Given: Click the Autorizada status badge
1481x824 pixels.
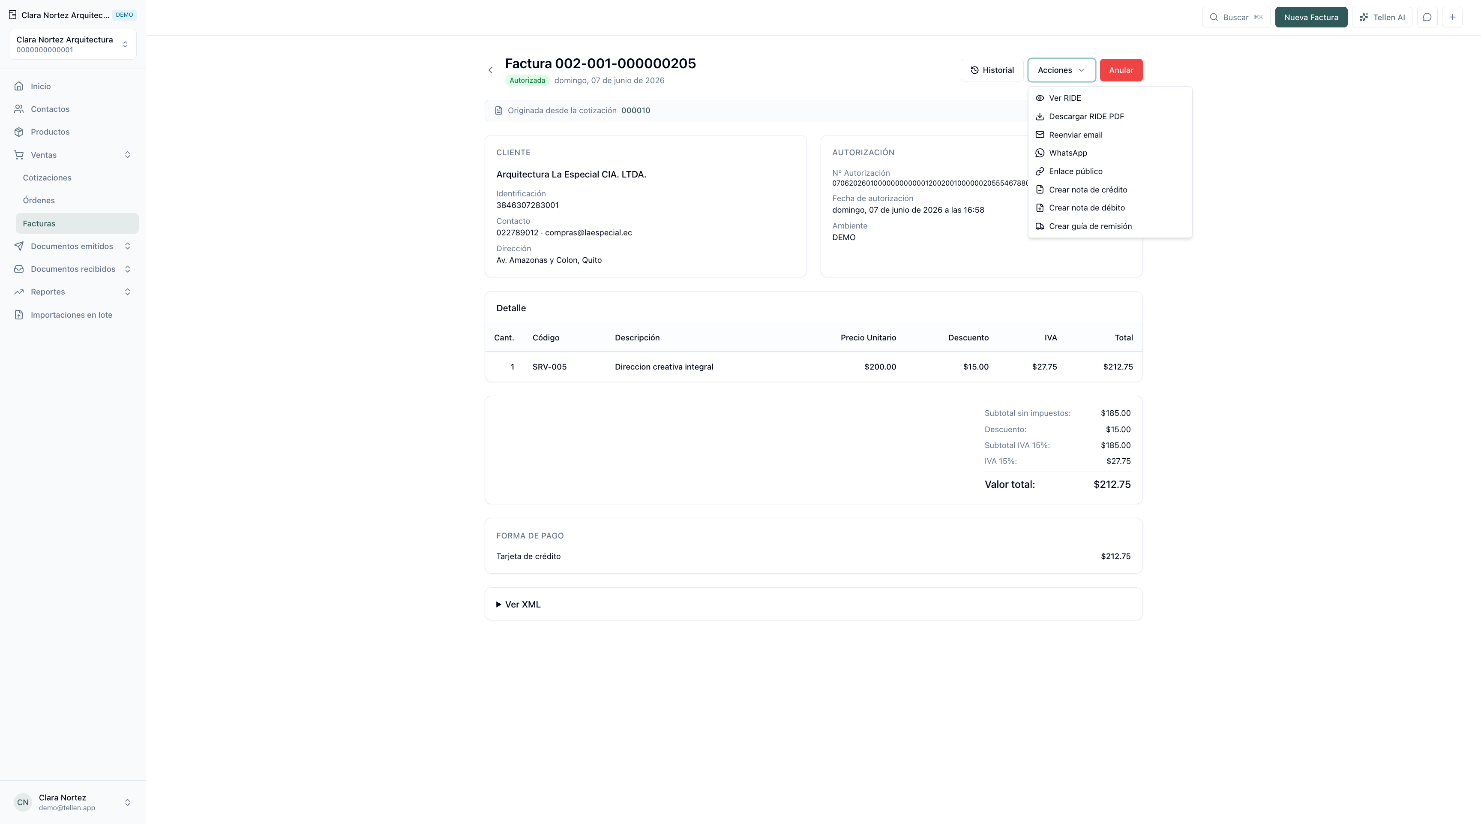Looking at the screenshot, I should pyautogui.click(x=527, y=81).
